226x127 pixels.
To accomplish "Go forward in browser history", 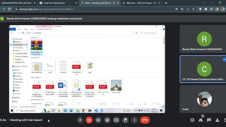I will coord(4,9).
